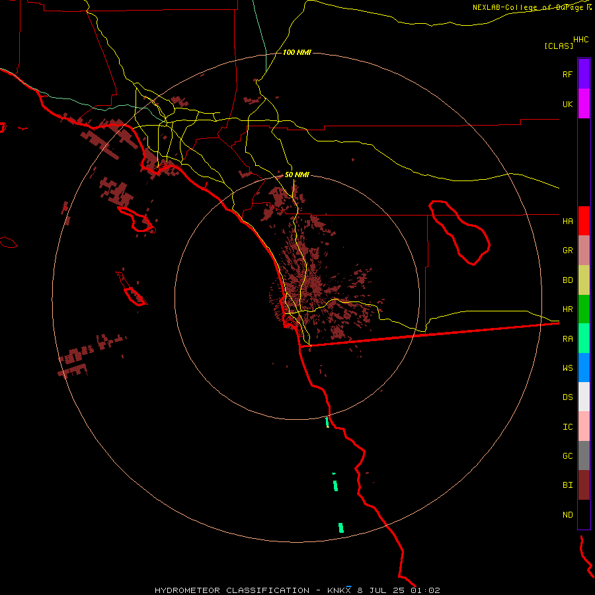Click the HA legend label
This screenshot has width=595, height=595.
pyautogui.click(x=567, y=221)
